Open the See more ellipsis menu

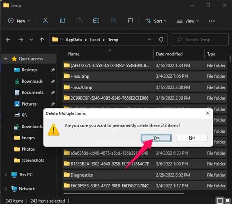coord(211,21)
